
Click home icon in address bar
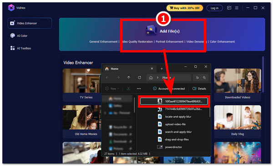click(x=151, y=78)
